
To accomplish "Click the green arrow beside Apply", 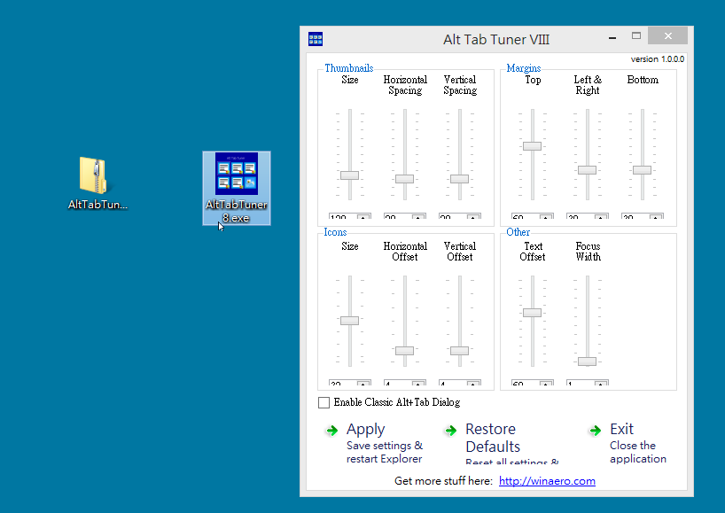I will click(330, 431).
